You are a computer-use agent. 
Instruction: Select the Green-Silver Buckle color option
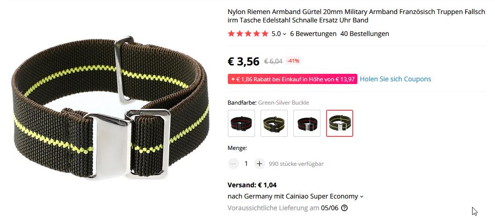tap(340, 123)
